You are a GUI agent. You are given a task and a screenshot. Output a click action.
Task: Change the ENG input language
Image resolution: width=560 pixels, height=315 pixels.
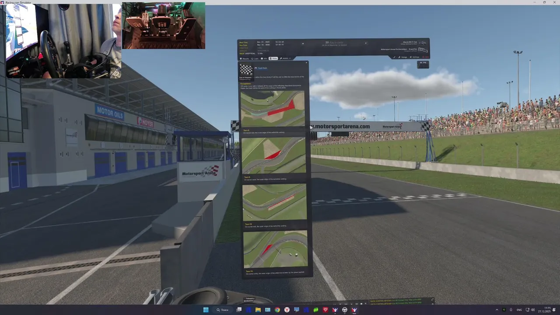(519, 310)
